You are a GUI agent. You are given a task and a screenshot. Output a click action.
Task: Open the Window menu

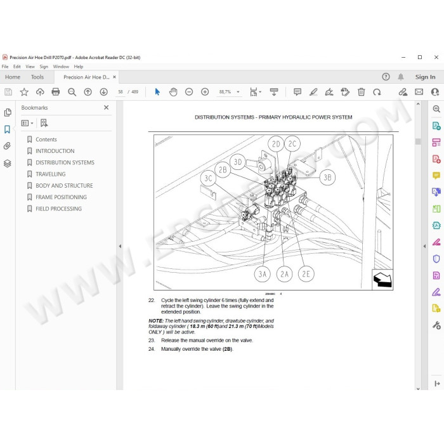pos(61,67)
